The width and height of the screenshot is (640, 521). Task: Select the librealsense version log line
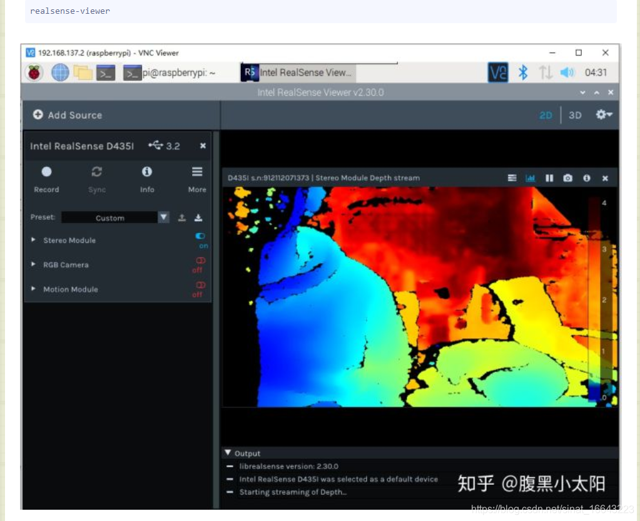(288, 467)
